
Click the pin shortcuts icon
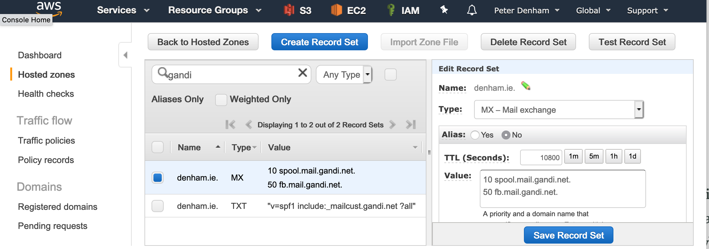tap(444, 10)
